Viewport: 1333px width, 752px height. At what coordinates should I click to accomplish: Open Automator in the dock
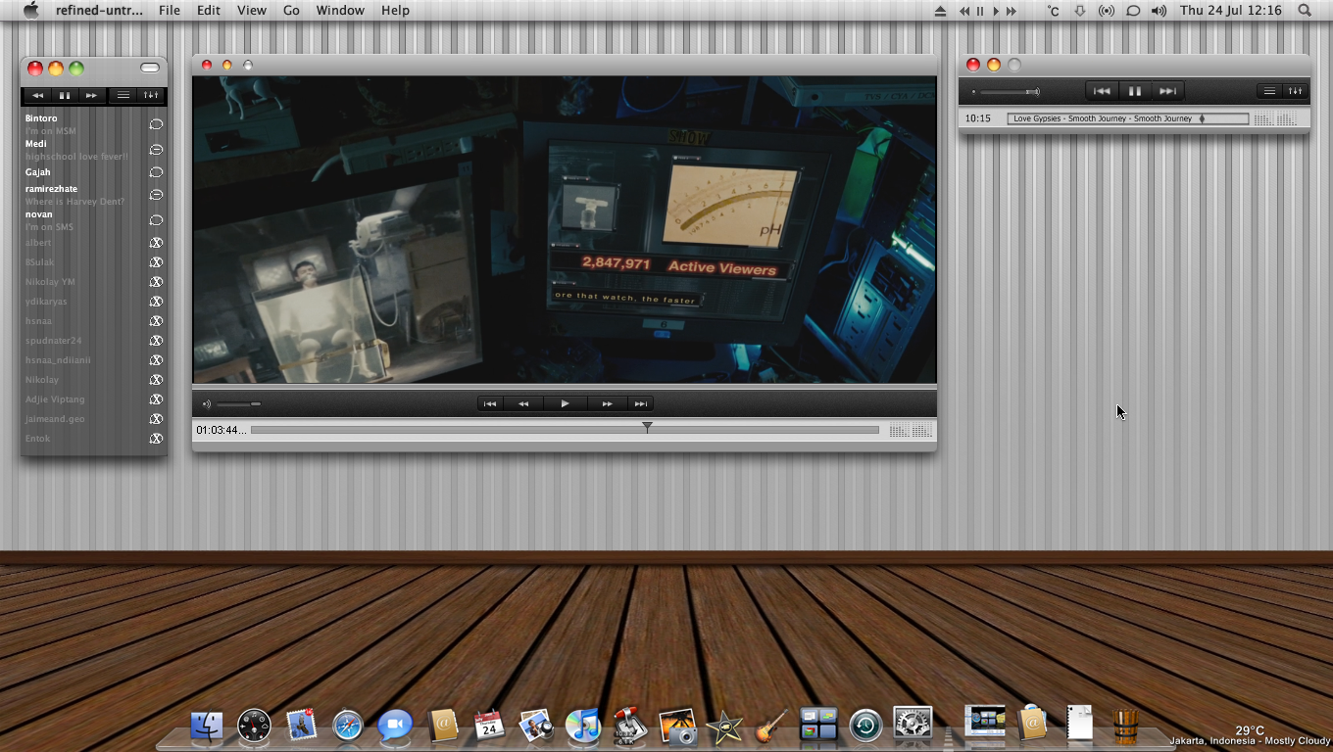pyautogui.click(x=629, y=726)
